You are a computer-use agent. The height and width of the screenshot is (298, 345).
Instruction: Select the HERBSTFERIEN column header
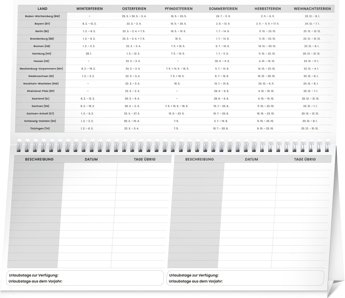(268, 9)
